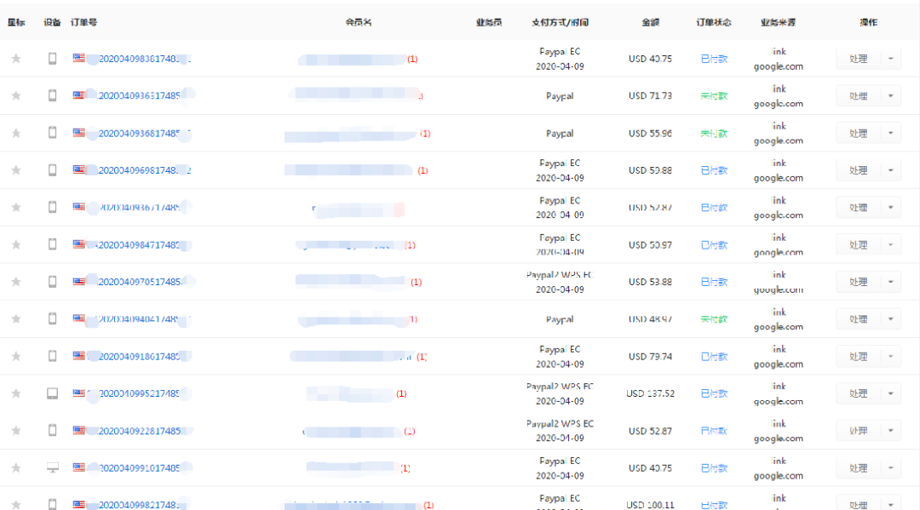Click the mobile icon on USD 55.96 row
920x510 pixels.
[x=52, y=133]
